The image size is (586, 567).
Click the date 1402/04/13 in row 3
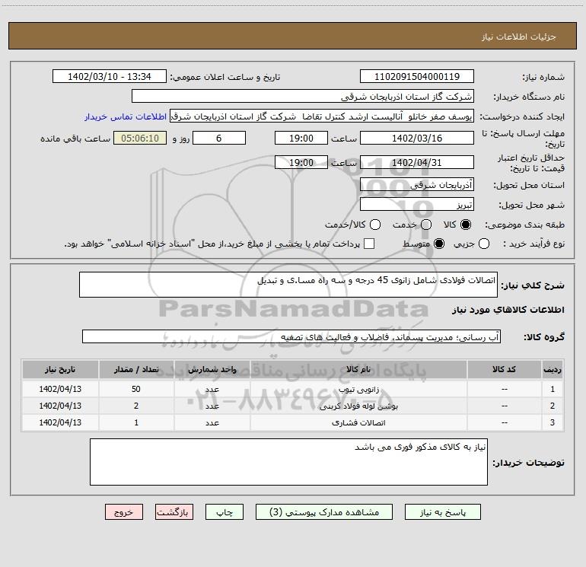point(60,422)
